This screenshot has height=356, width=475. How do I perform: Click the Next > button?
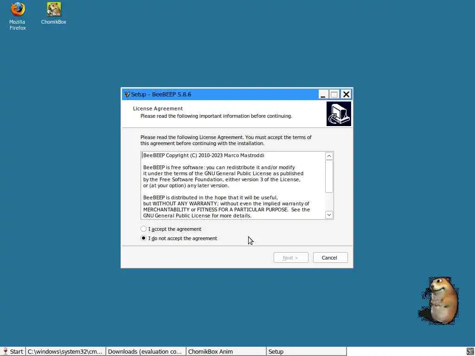point(291,258)
